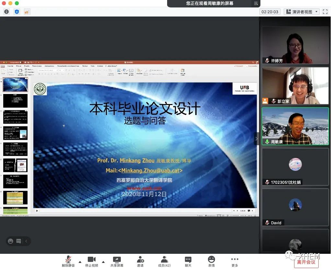Open the More (更多) options
The width and height of the screenshot is (331, 270).
(235, 262)
